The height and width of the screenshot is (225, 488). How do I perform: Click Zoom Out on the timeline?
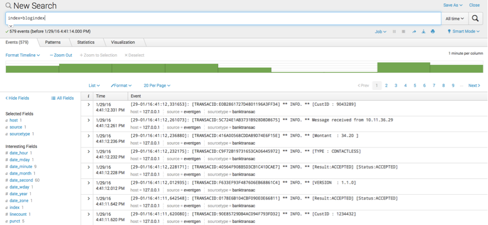pos(61,55)
